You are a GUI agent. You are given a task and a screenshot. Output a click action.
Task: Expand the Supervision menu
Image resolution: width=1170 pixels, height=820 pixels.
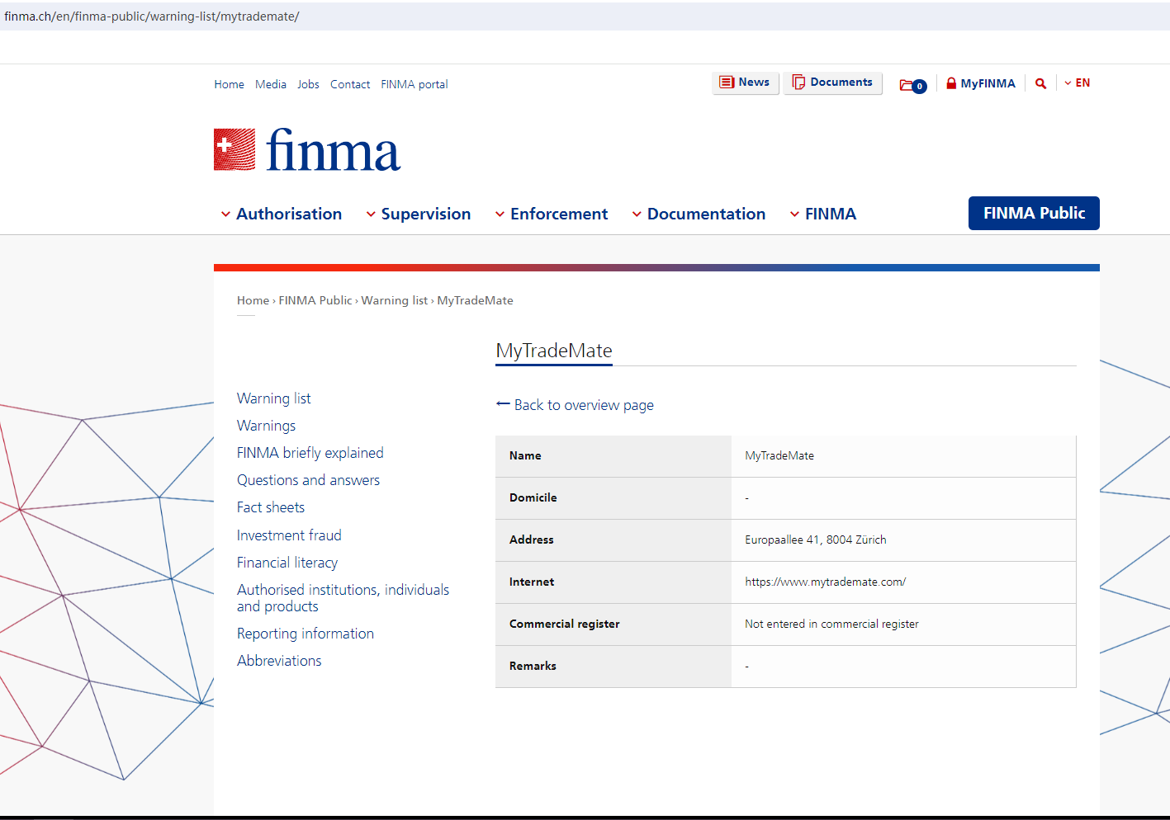pos(418,214)
